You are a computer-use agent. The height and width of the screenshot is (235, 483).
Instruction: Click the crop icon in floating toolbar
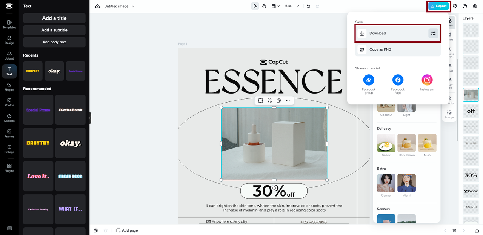pyautogui.click(x=261, y=100)
